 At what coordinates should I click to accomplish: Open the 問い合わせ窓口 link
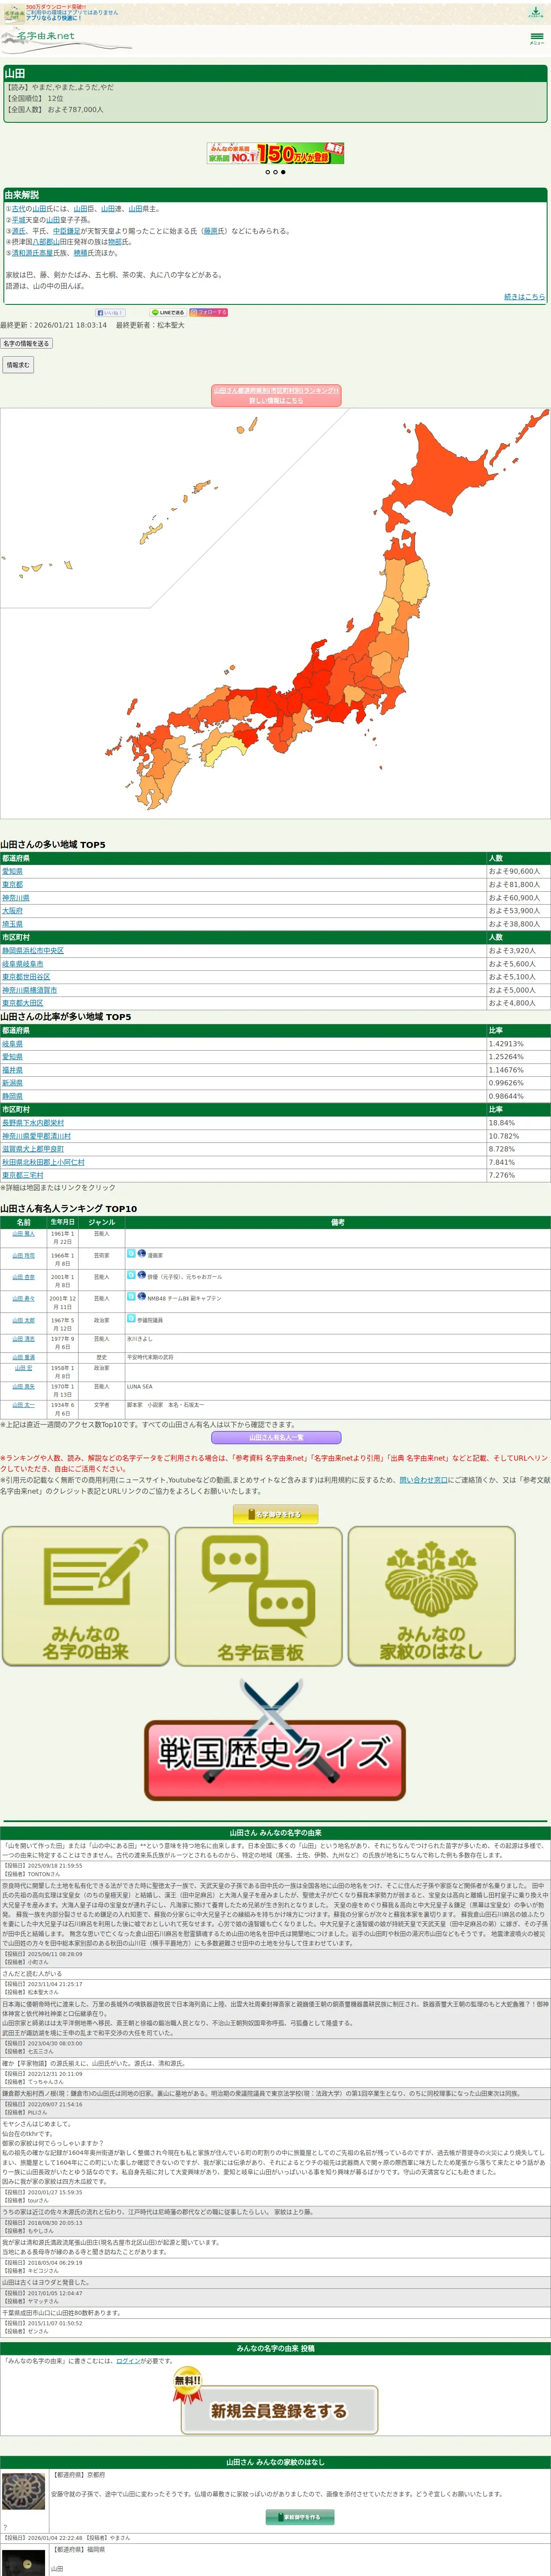click(423, 1479)
